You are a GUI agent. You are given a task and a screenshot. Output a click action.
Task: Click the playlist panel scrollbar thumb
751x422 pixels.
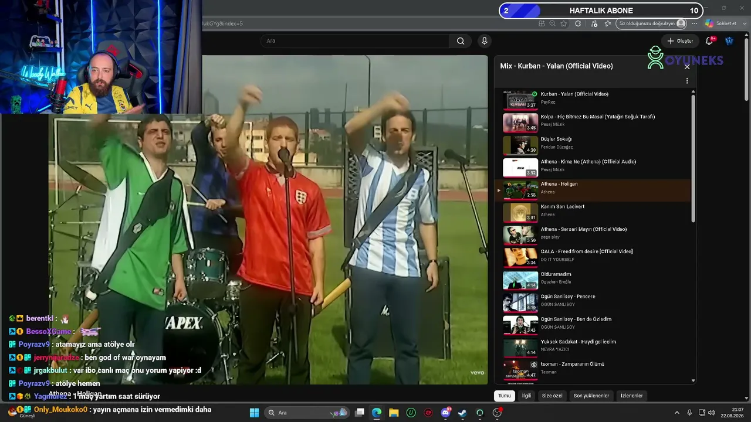point(694,158)
